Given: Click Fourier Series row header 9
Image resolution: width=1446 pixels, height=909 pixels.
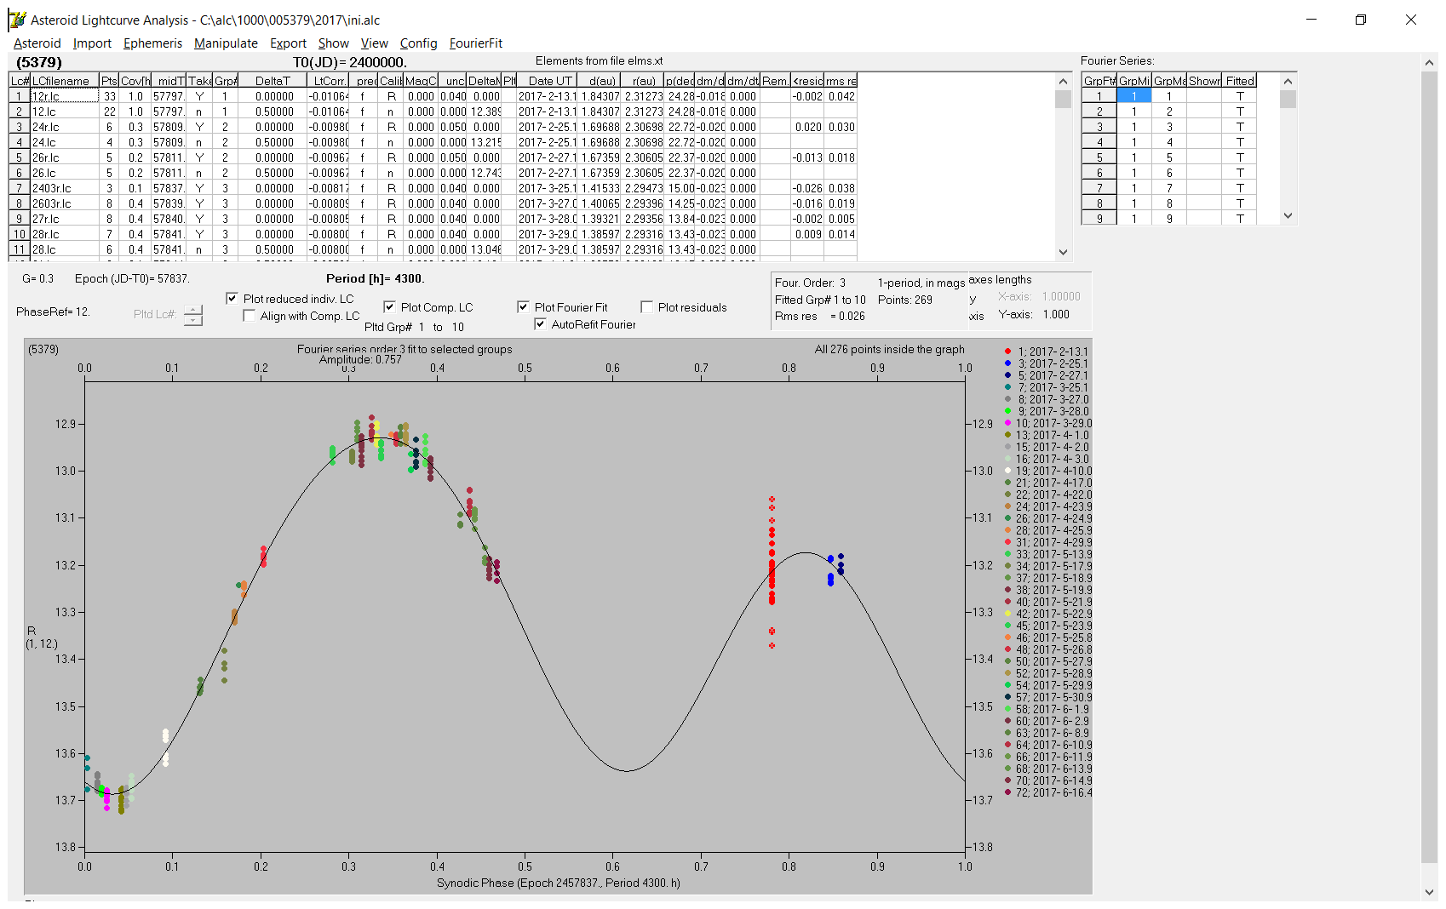Looking at the screenshot, I should pos(1099,219).
